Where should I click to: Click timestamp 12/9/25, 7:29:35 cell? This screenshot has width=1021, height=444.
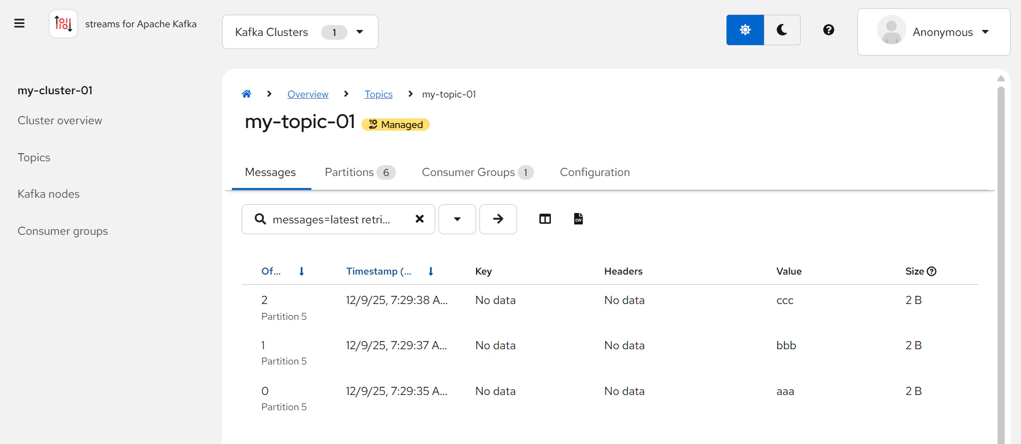[x=397, y=391]
